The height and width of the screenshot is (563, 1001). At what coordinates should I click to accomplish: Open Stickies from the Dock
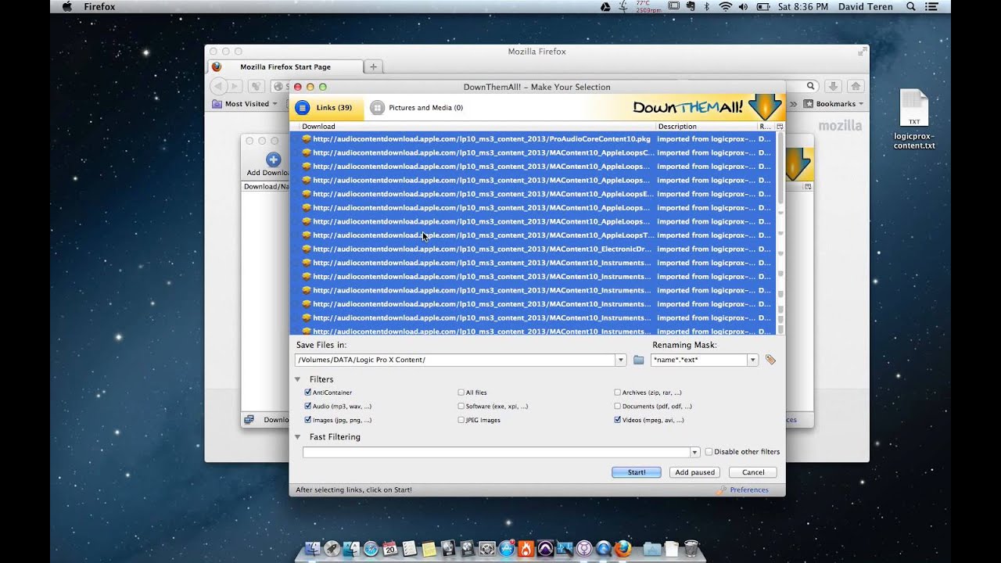coord(429,549)
